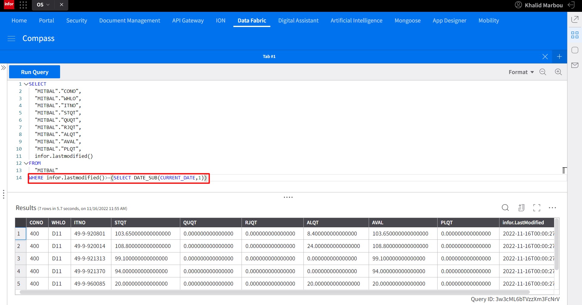Open the Format dropdown
The height and width of the screenshot is (305, 582).
(x=521, y=72)
